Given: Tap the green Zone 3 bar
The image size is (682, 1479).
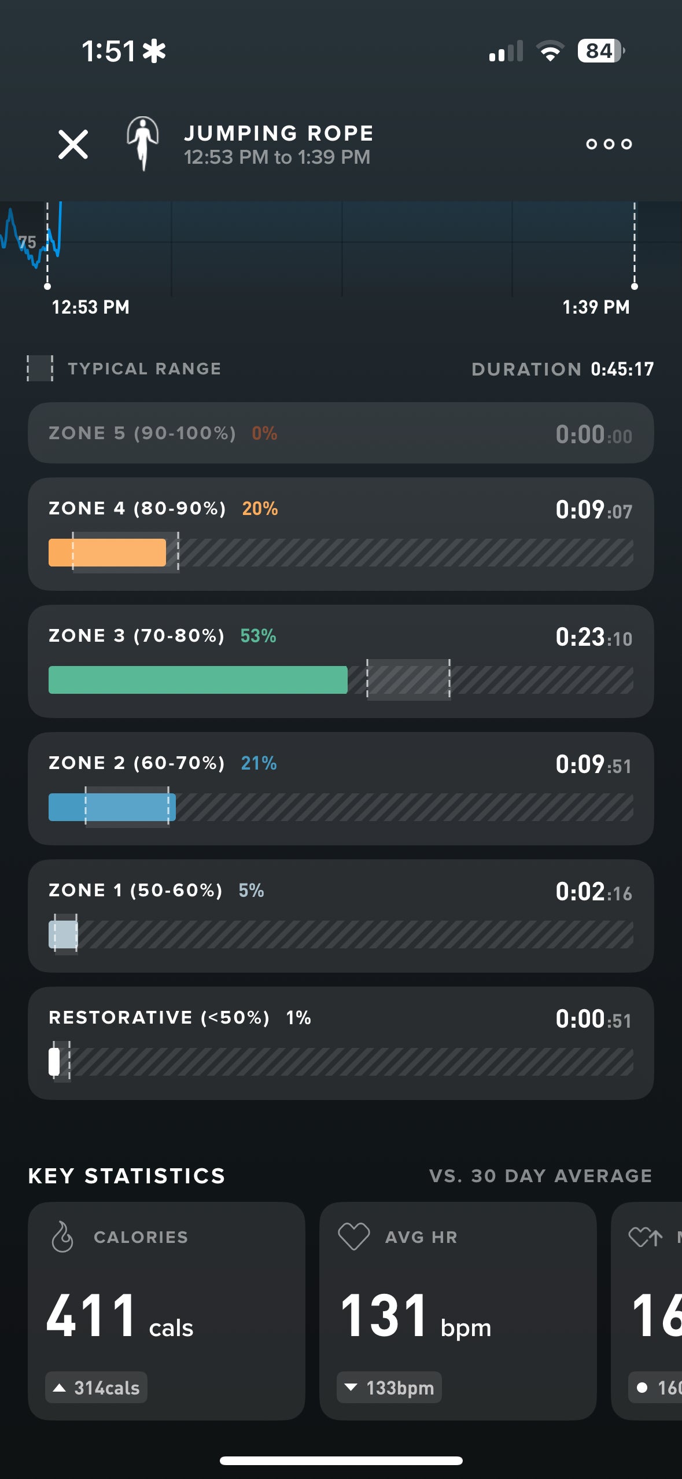Looking at the screenshot, I should click(198, 680).
